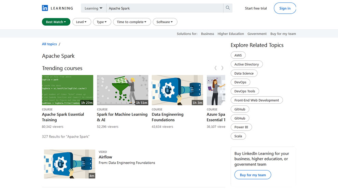Open Business solutions link

pyautogui.click(x=207, y=33)
